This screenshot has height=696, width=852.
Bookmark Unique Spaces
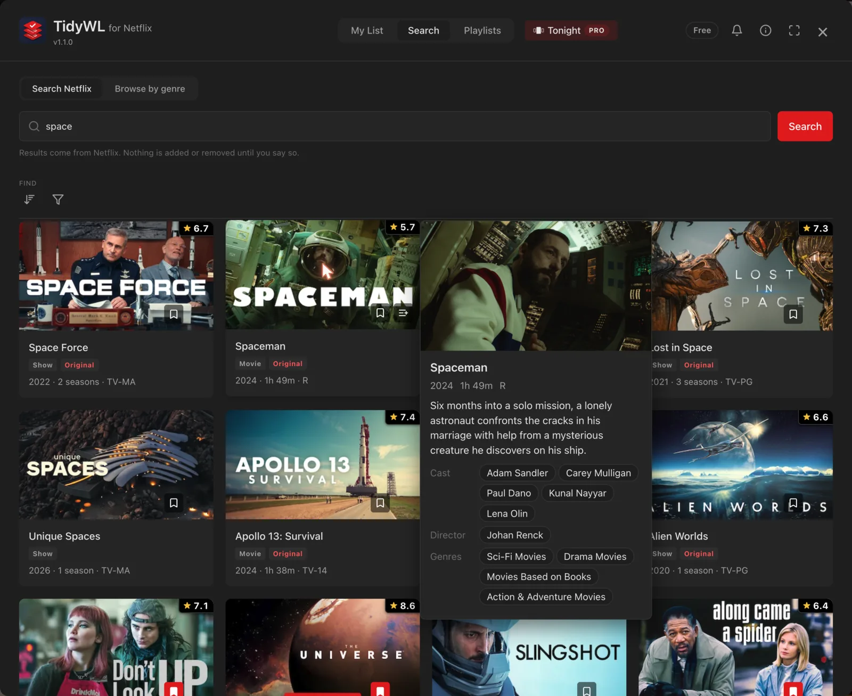pyautogui.click(x=174, y=503)
